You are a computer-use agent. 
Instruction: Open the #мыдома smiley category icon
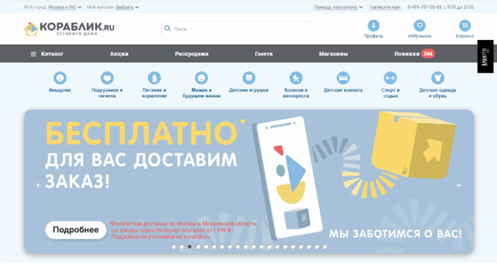(60, 78)
